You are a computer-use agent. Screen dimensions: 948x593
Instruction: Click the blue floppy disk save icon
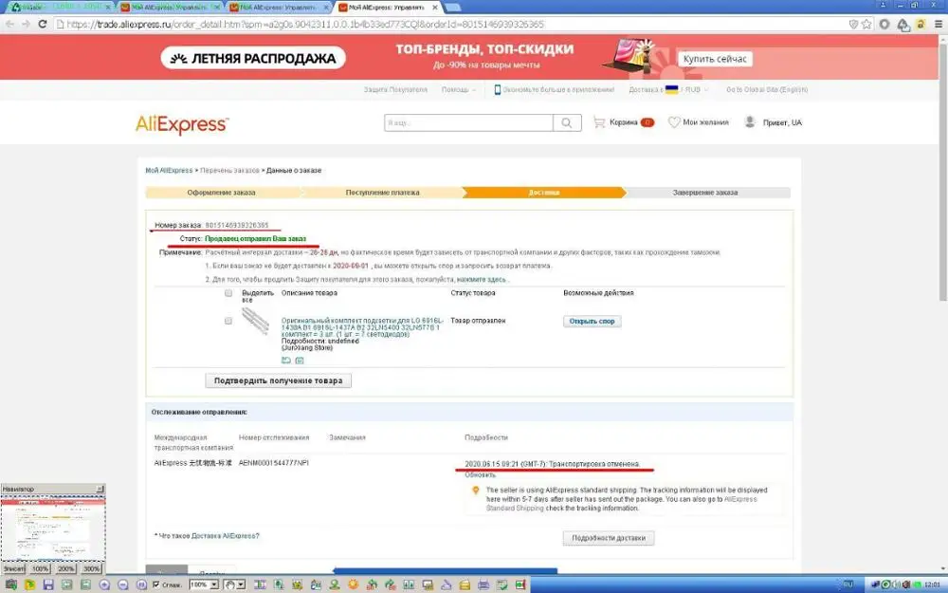coord(48,584)
